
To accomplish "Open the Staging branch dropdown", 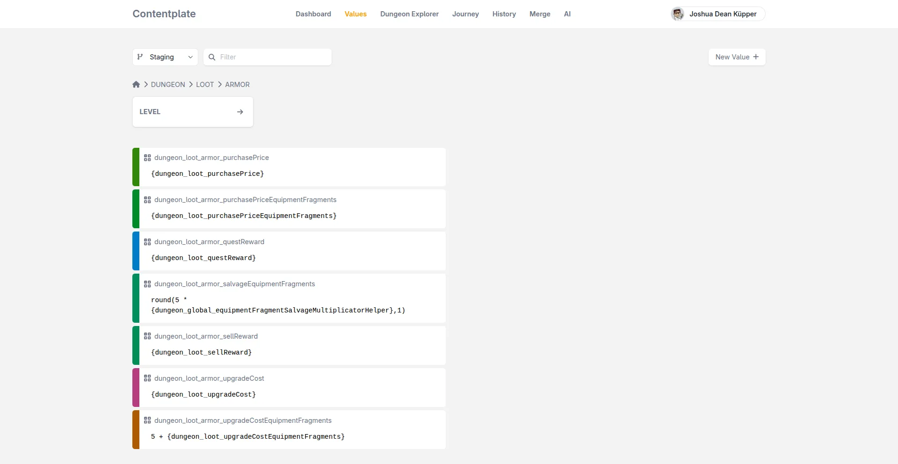I will (165, 57).
